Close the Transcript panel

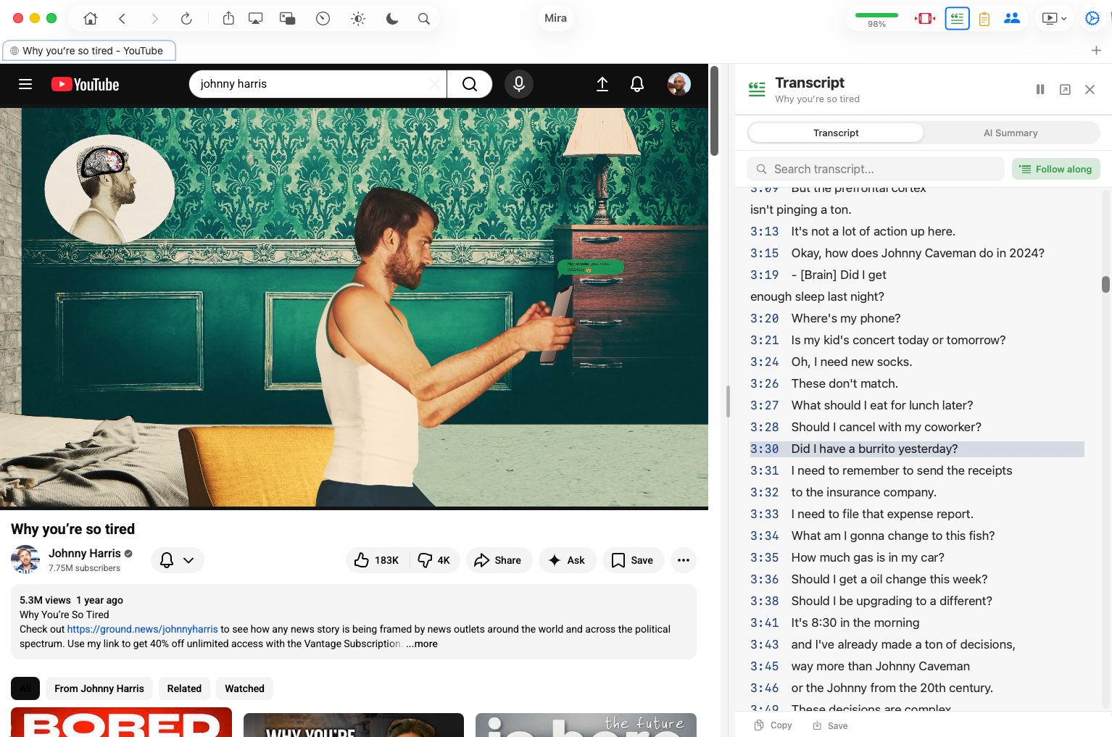1090,89
